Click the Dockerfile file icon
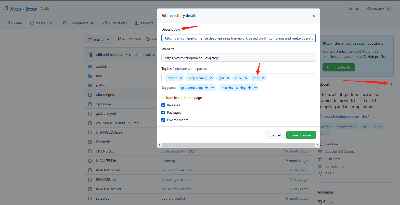Screen dimensions: 400x205 click(90, 142)
